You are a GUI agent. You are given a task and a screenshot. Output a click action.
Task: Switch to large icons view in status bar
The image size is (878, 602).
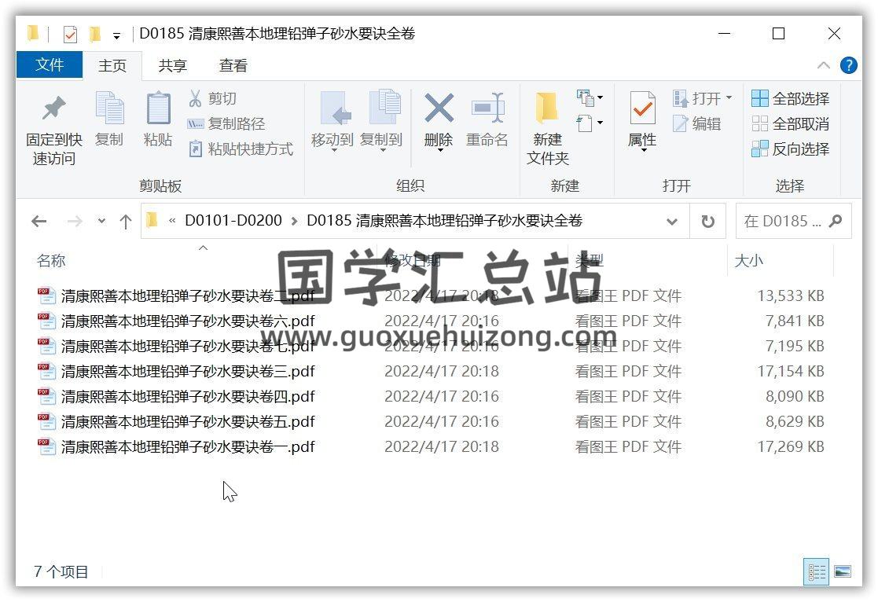842,572
